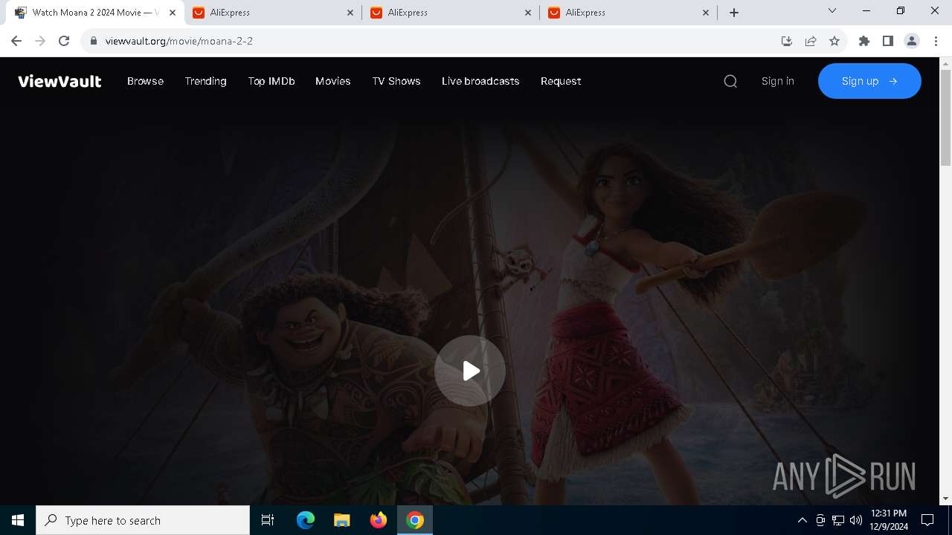Click the taskbar clock and date

pos(889,520)
